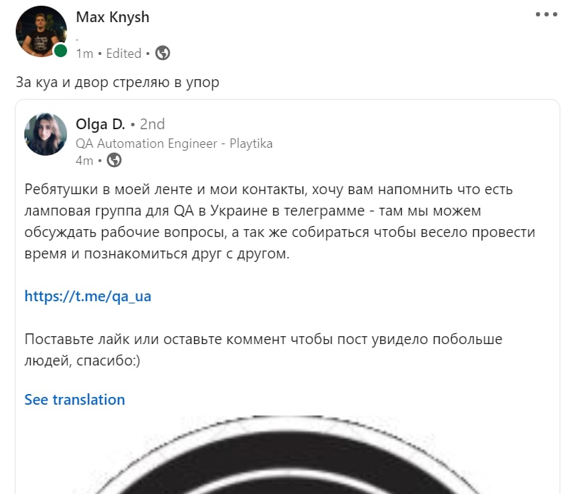Open the https://t.me/qa_ua Telegram link
Screen dimensions: 568x494
pyautogui.click(x=88, y=296)
